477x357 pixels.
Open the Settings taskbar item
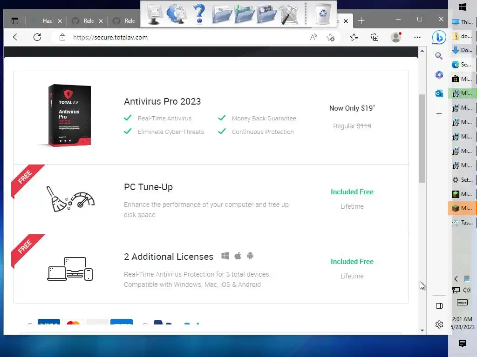pyautogui.click(x=463, y=180)
